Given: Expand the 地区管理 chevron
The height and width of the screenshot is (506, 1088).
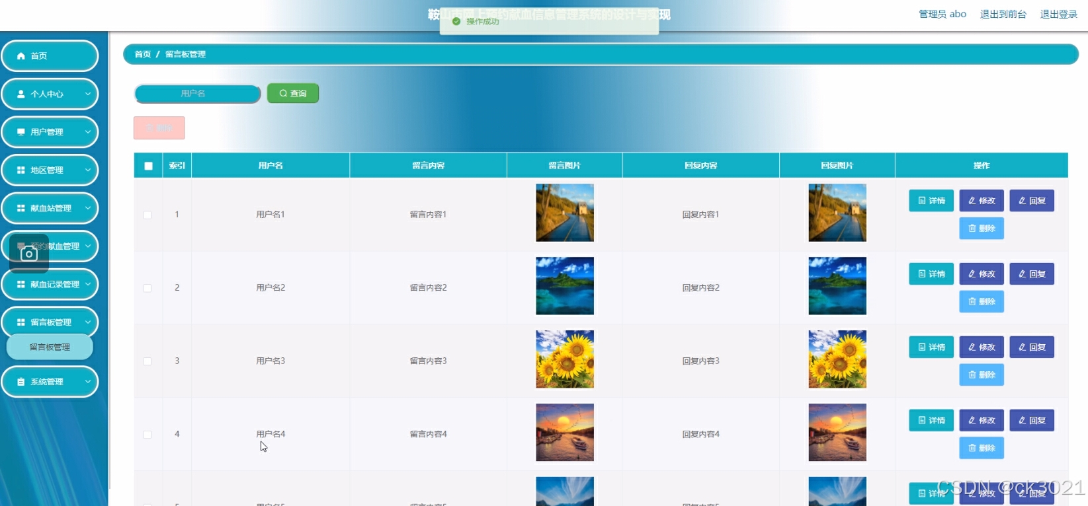Looking at the screenshot, I should click(x=88, y=170).
